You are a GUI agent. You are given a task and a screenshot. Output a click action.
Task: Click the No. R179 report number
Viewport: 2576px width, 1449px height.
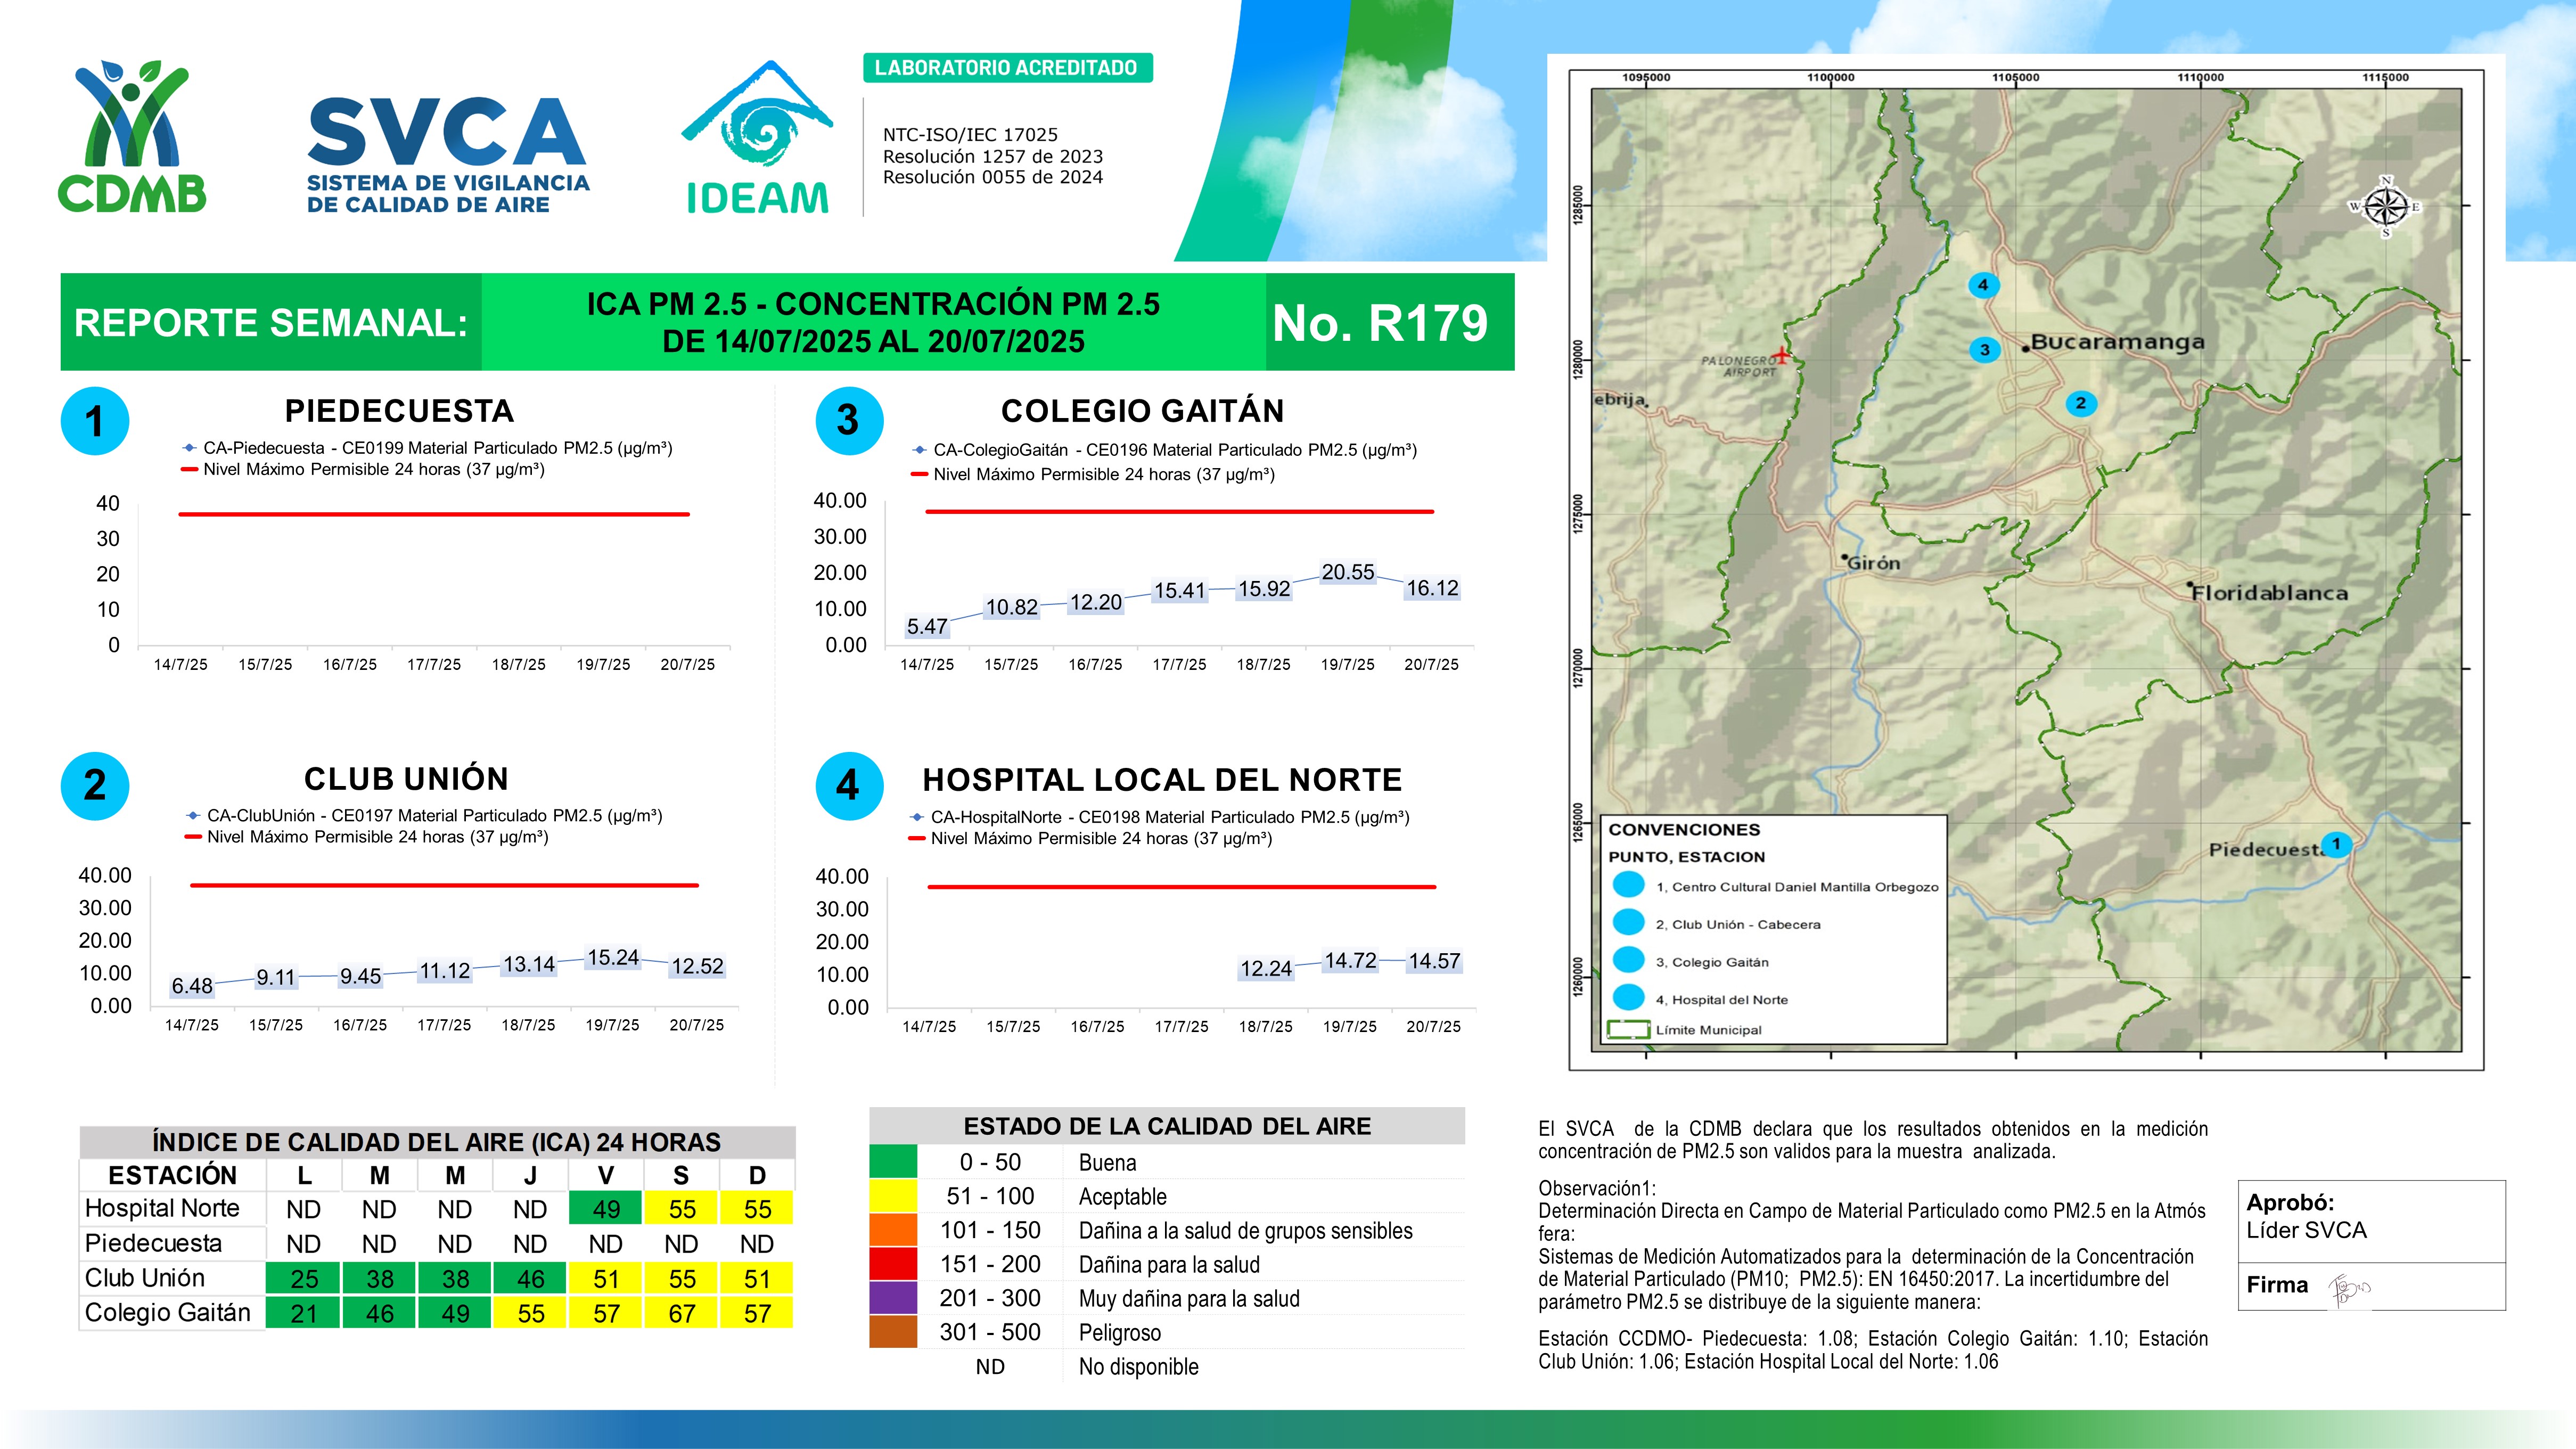click(1380, 323)
